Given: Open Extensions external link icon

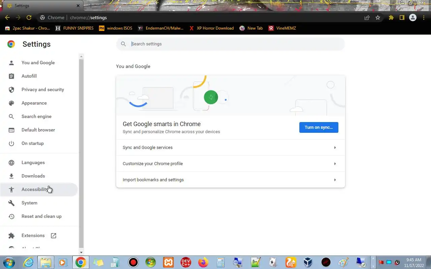Looking at the screenshot, I should pos(54,235).
